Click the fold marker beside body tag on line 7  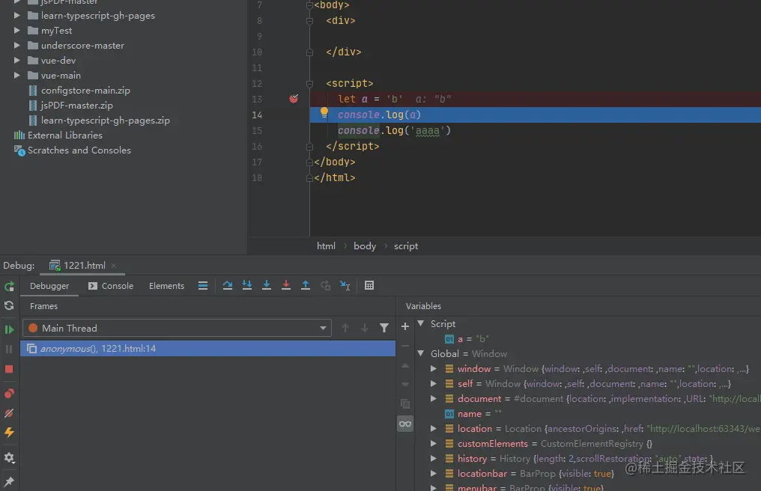309,5
